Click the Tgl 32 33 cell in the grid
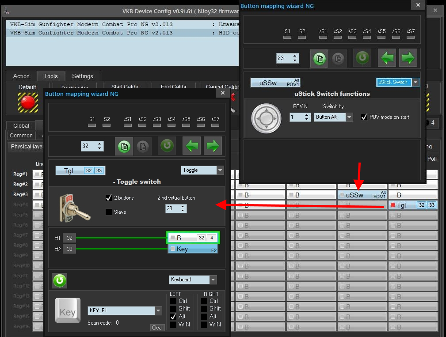 pos(413,205)
